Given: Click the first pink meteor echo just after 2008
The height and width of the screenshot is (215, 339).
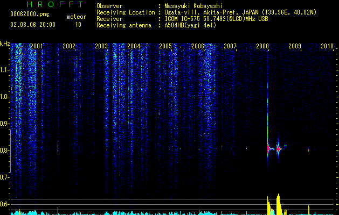Looking at the screenshot, I should coord(269,148).
